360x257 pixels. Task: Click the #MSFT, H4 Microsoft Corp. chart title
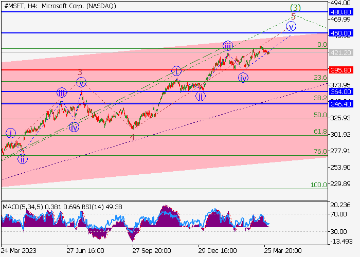60,6
